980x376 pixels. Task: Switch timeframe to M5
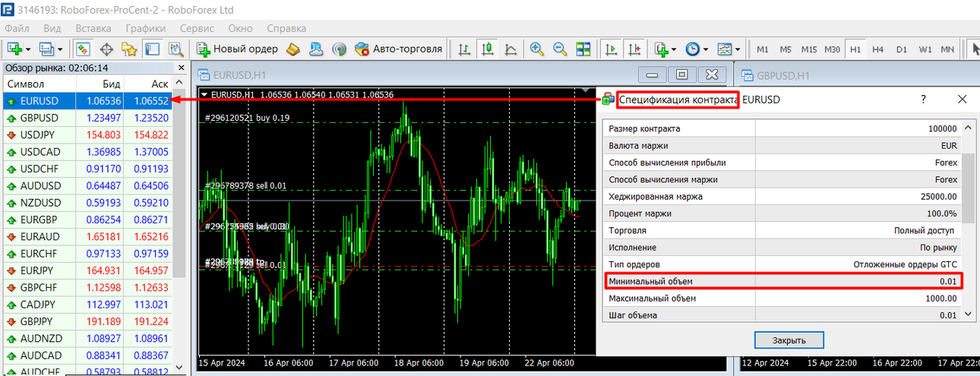point(786,49)
